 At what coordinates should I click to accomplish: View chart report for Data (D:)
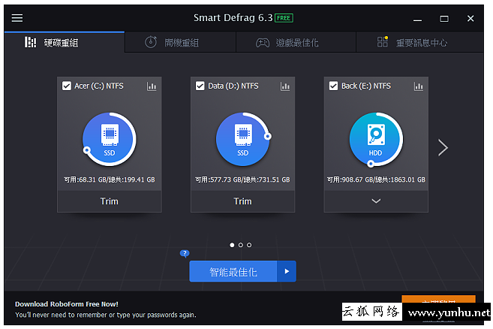[285, 86]
